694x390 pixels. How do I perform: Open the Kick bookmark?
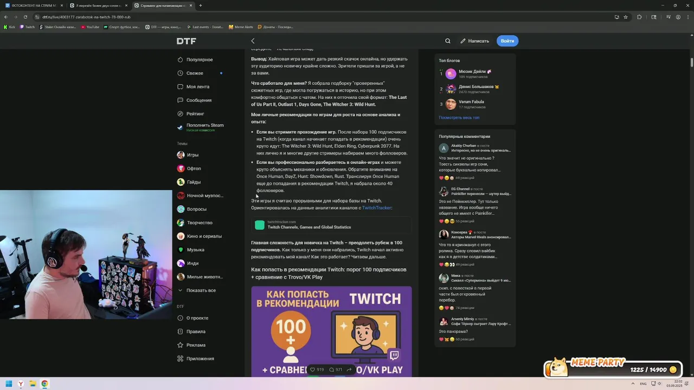(x=9, y=27)
